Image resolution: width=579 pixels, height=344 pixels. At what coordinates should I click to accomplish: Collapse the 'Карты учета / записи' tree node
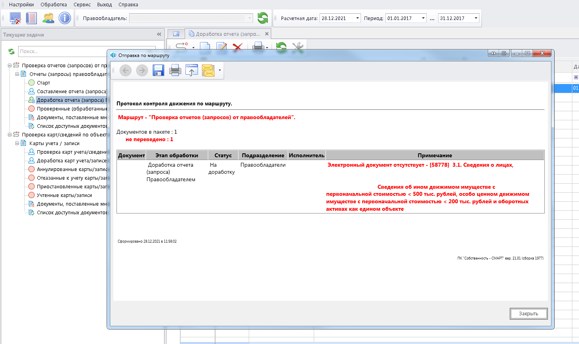pos(17,143)
